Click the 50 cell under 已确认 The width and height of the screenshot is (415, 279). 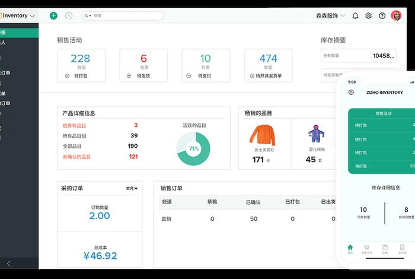[x=254, y=219]
